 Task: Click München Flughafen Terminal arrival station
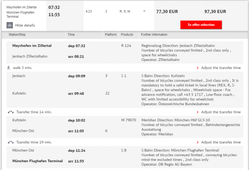tap(37, 161)
